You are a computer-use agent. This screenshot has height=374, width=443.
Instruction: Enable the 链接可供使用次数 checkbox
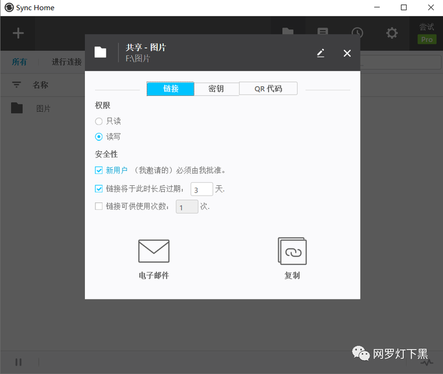(x=98, y=206)
